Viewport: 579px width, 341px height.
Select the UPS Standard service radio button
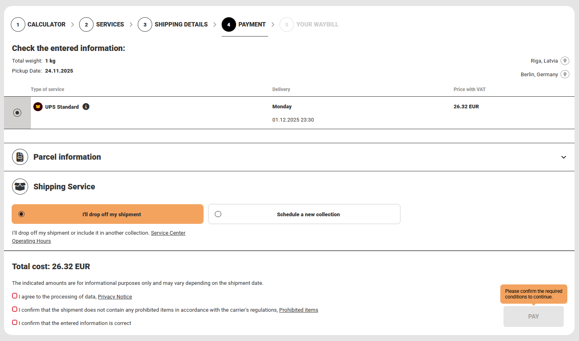point(17,113)
